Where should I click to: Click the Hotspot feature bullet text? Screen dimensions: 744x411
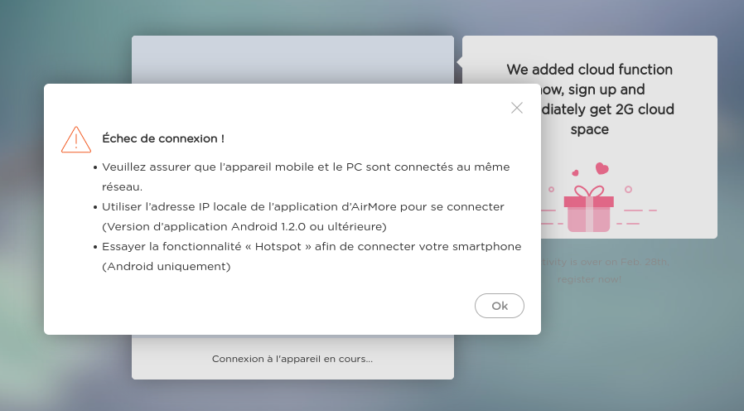point(312,246)
